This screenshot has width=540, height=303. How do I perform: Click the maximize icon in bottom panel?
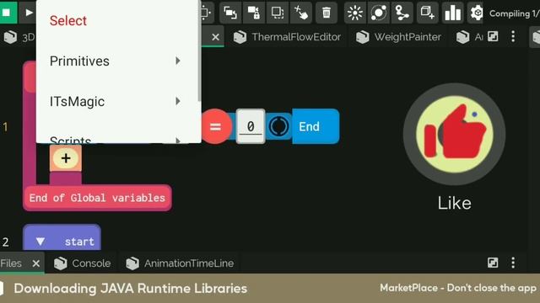(493, 263)
